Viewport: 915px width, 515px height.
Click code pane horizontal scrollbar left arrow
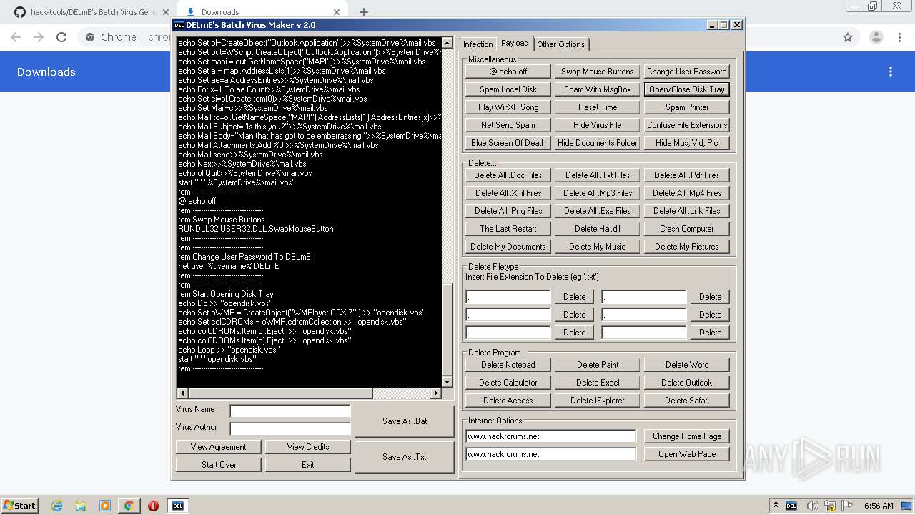[x=182, y=393]
